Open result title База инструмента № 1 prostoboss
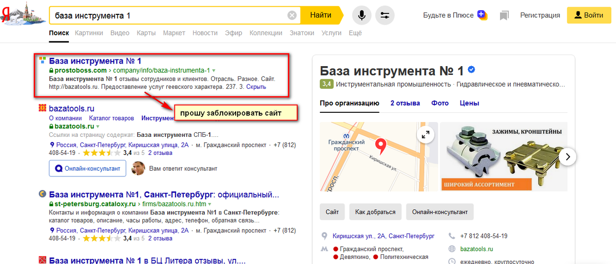This screenshot has height=264, width=616. 95,61
